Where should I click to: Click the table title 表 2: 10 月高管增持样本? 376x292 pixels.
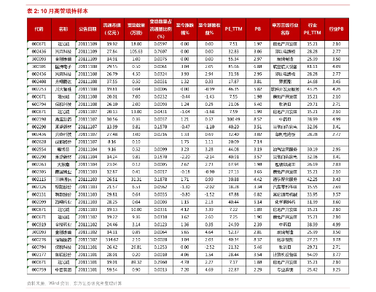58,11
